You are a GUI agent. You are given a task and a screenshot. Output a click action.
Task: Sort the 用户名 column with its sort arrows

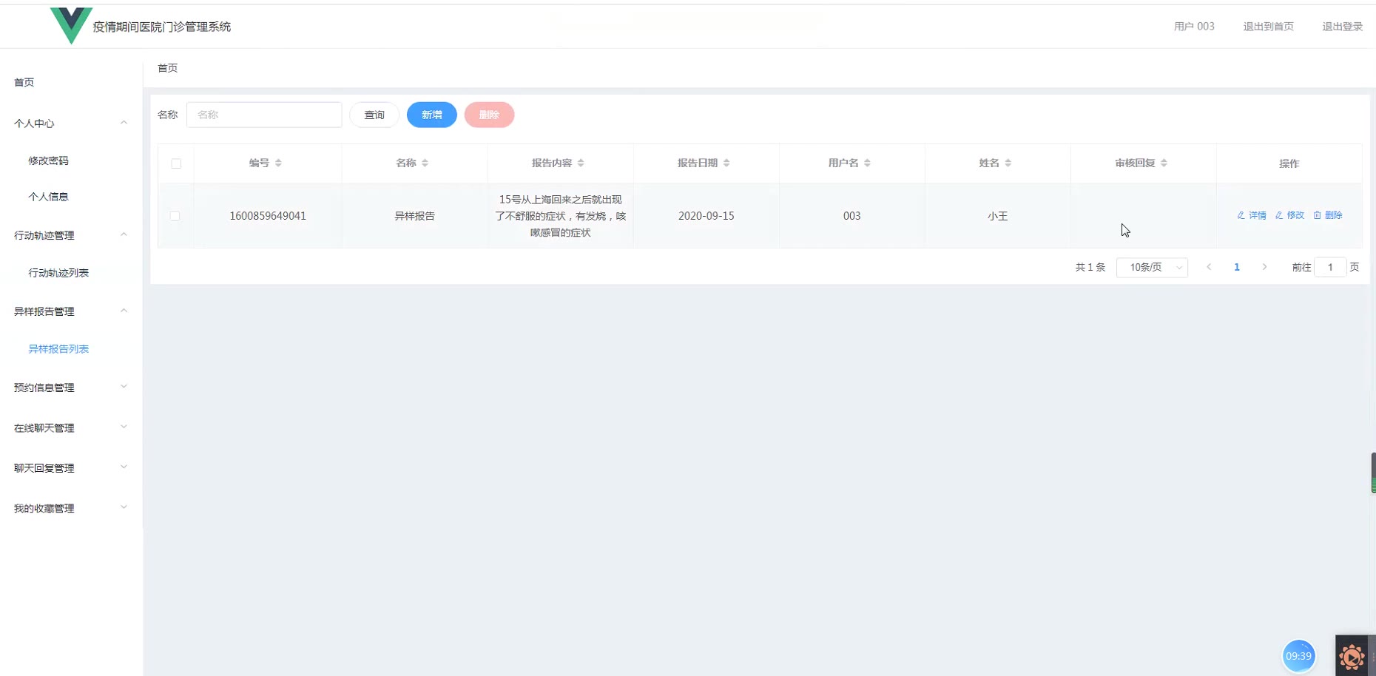click(867, 163)
